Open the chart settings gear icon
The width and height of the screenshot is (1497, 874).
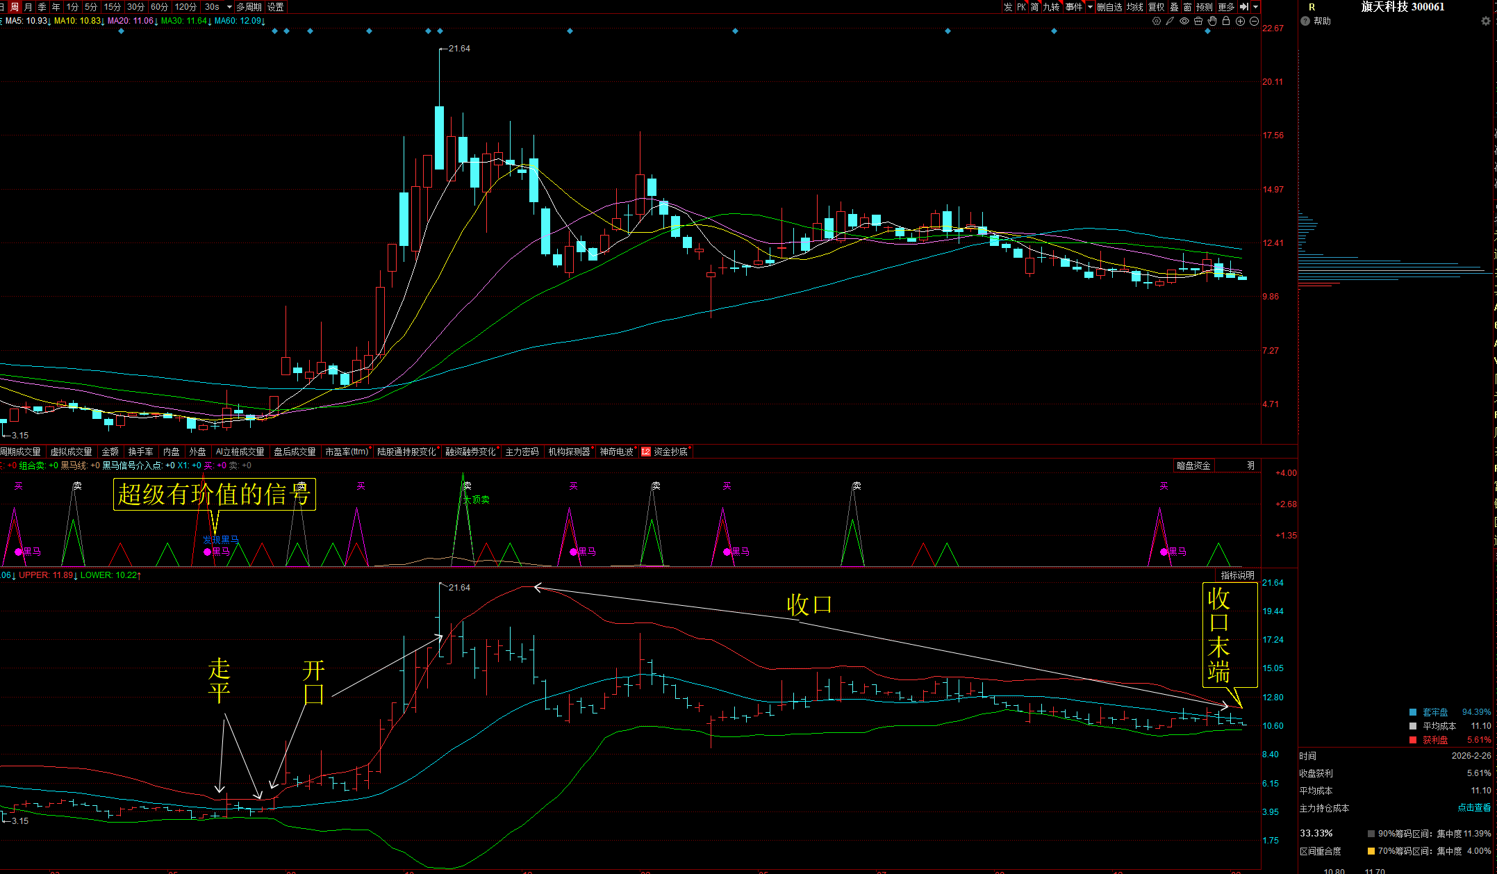click(1157, 21)
